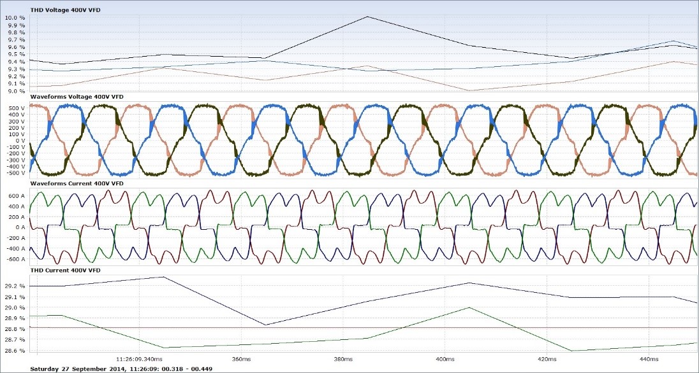The image size is (699, 373).
Task: Choose the '400 A' current axis label
Action: [17, 206]
